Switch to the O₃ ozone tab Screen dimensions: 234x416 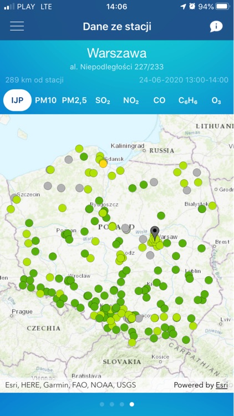[216, 100]
